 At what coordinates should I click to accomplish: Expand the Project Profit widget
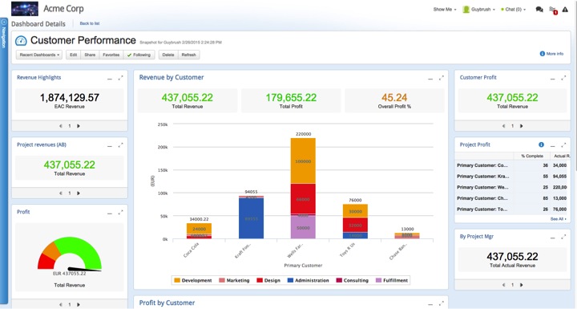[x=563, y=145]
